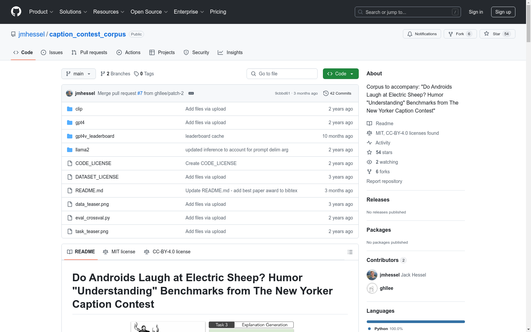Viewport: 531px width, 332px height.
Task: Switch to the MIT license tab
Action: coord(119,252)
